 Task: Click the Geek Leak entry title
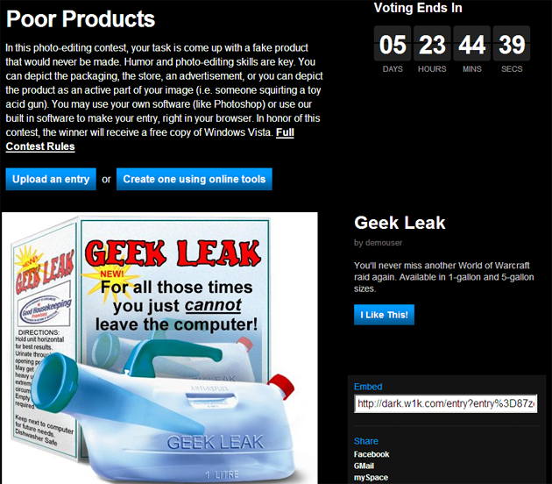click(400, 223)
